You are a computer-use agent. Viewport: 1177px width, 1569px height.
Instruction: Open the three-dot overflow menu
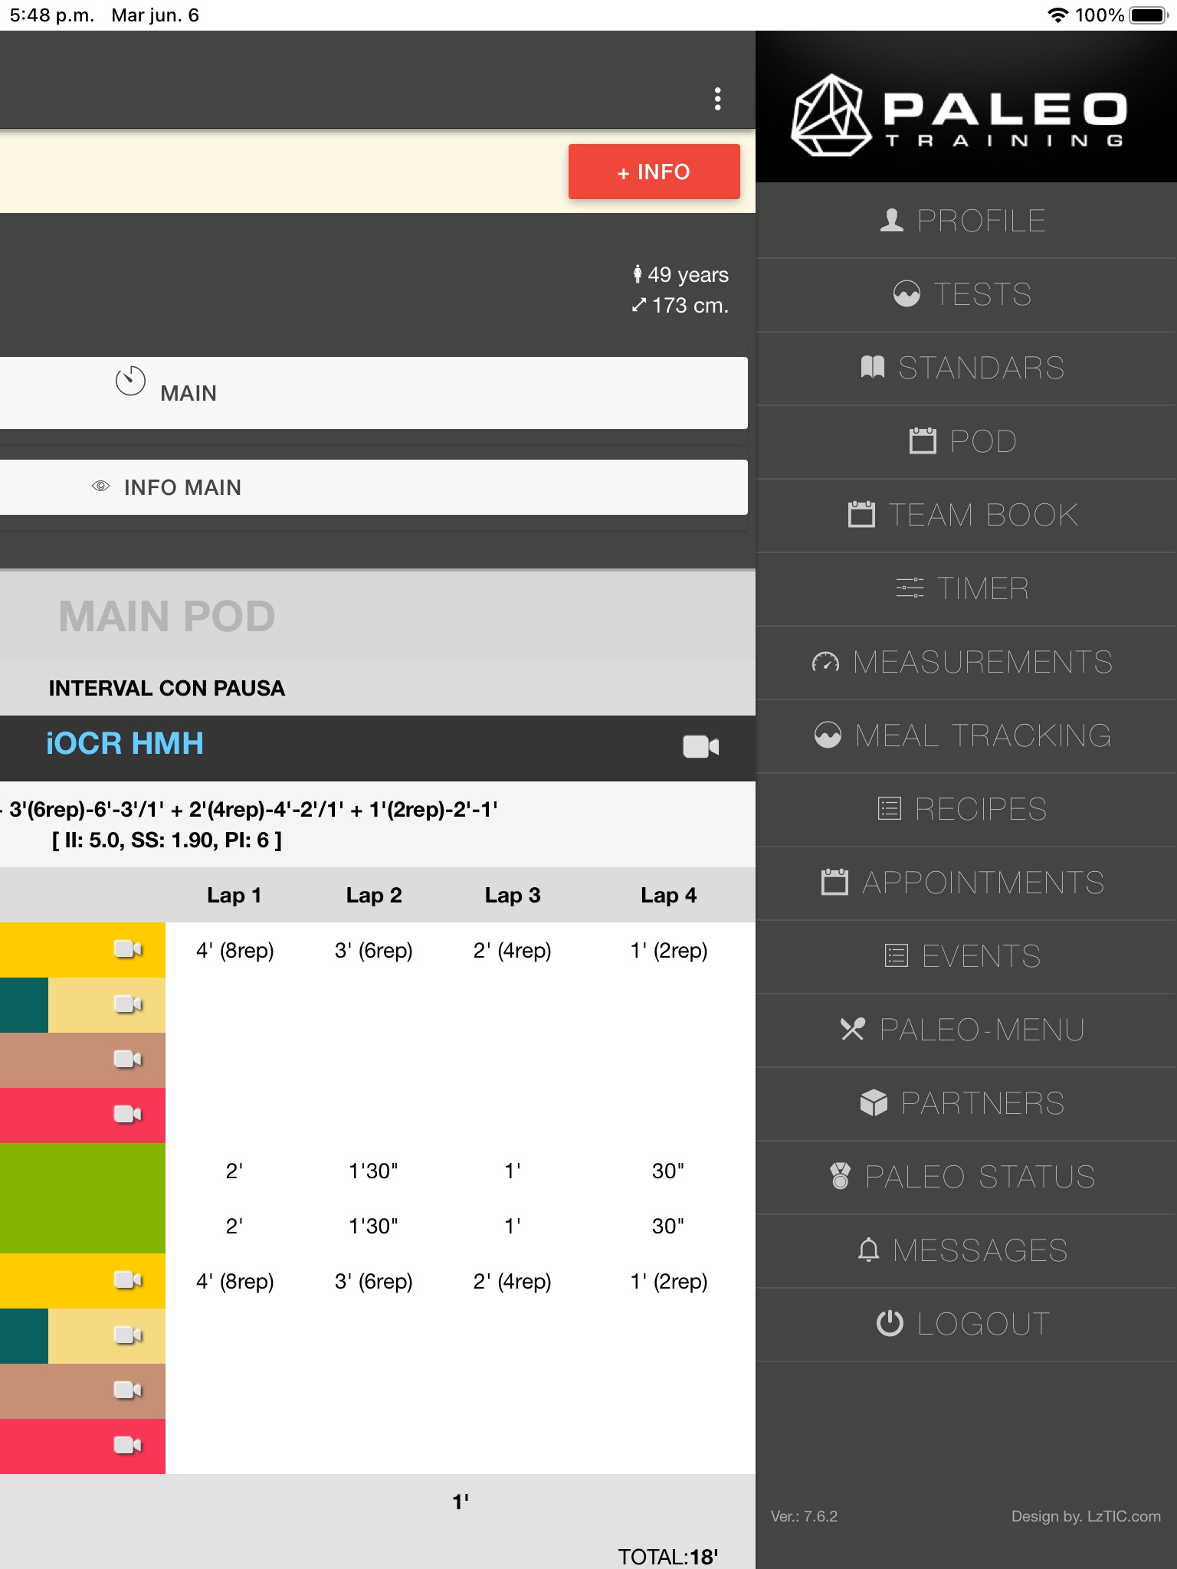click(717, 99)
